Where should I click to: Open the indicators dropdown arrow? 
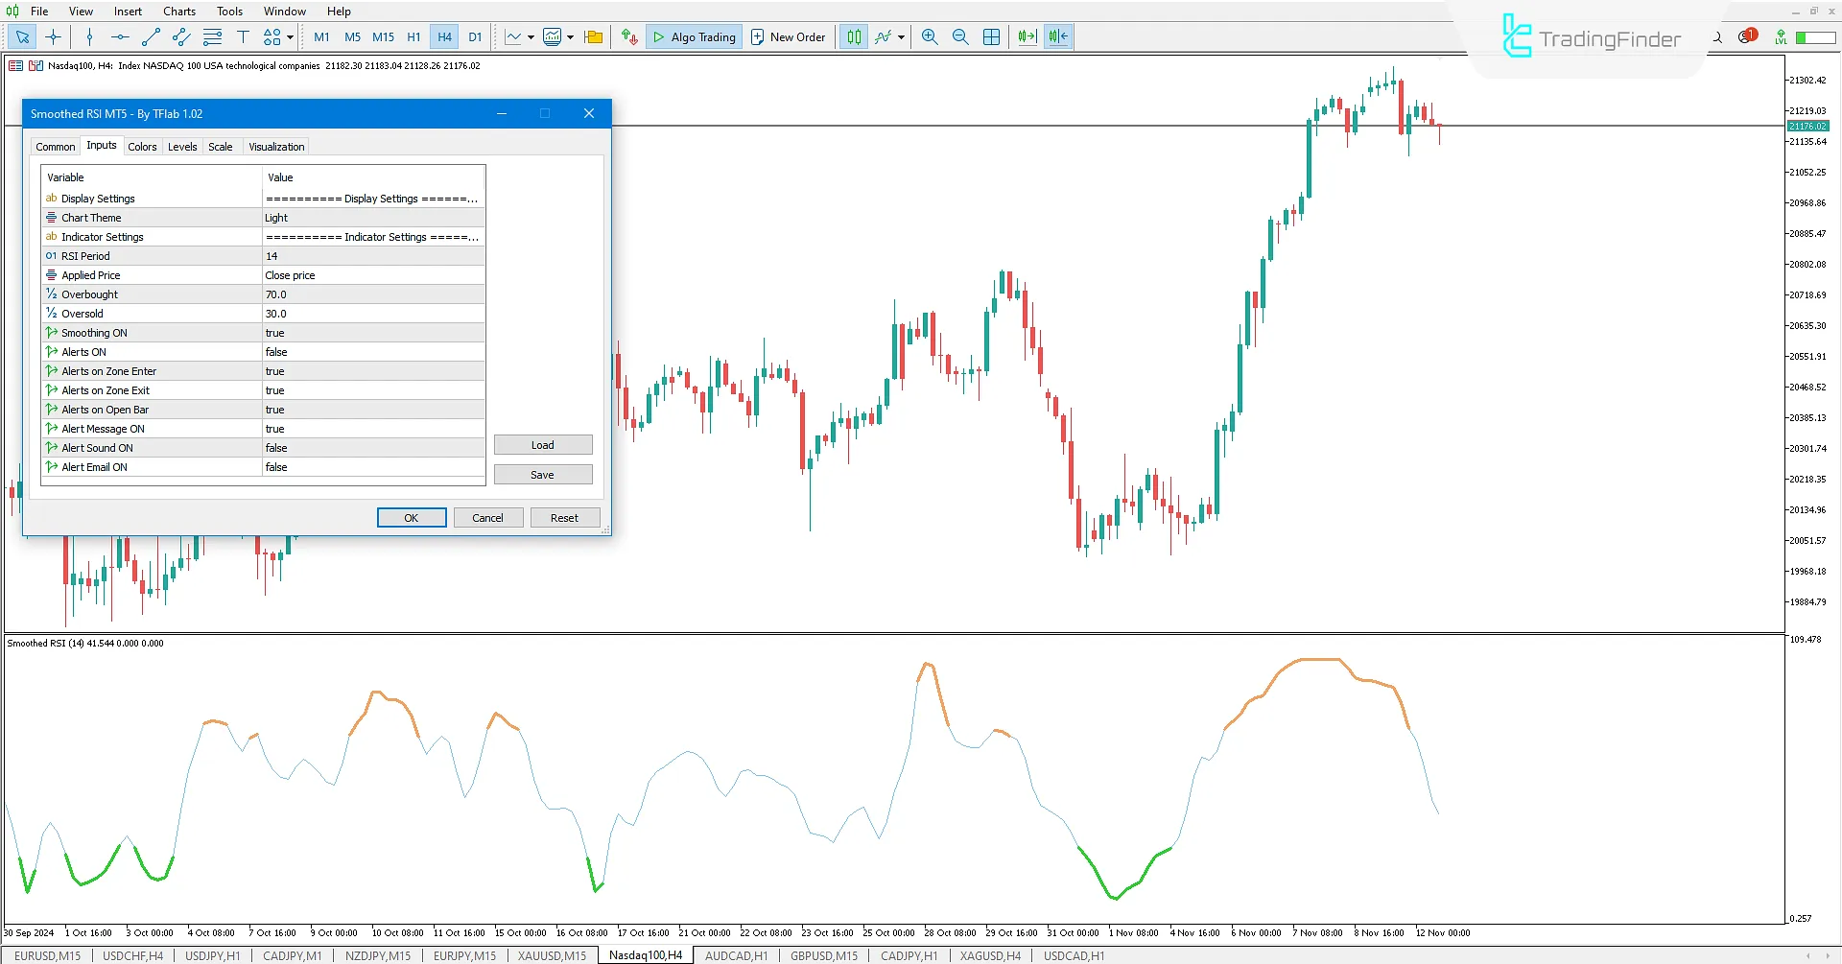[568, 38]
